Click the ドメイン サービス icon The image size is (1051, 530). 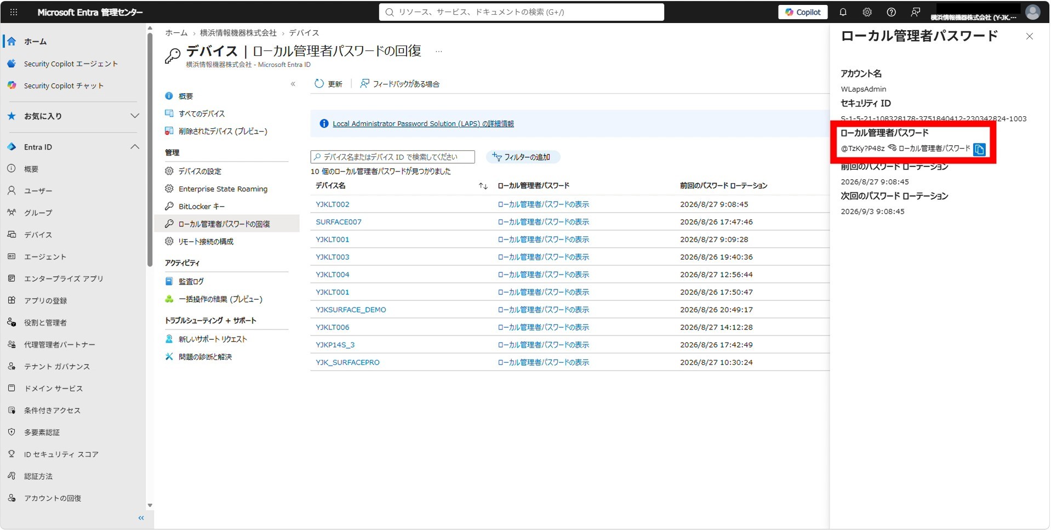pyautogui.click(x=12, y=388)
